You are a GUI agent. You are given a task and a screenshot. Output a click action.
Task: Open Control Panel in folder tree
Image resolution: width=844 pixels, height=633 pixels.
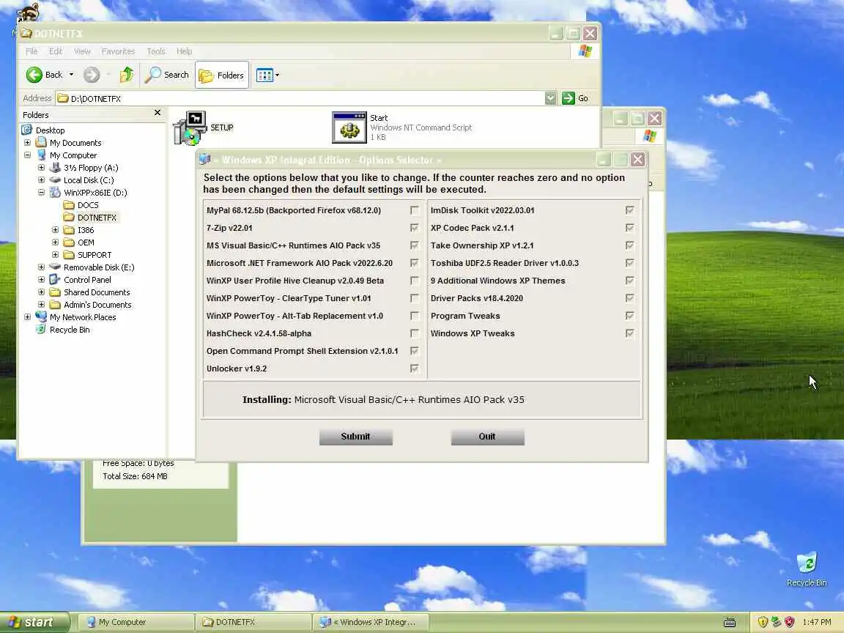click(86, 280)
